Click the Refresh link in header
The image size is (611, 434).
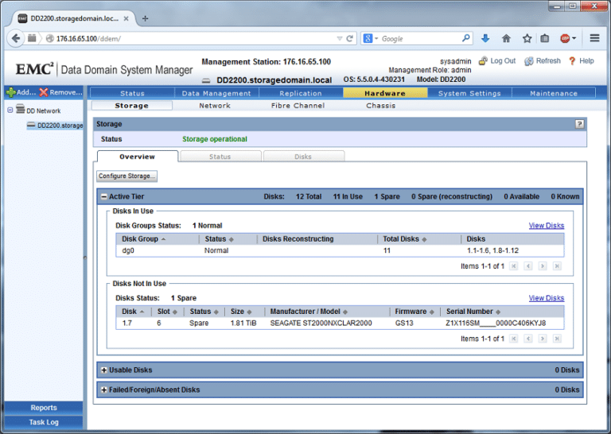[x=543, y=61]
